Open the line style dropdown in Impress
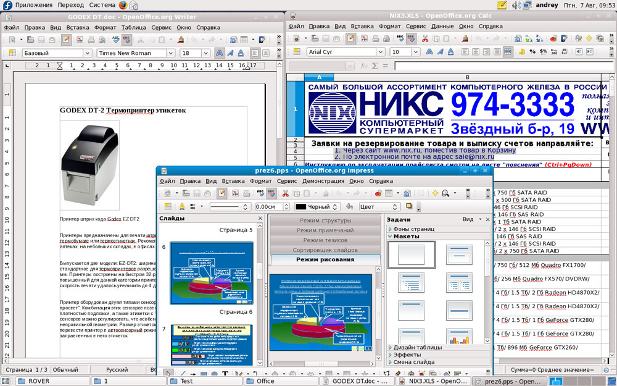 (229, 206)
